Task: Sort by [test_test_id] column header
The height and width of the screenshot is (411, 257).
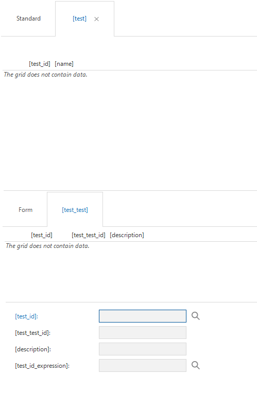Action: (x=89, y=235)
